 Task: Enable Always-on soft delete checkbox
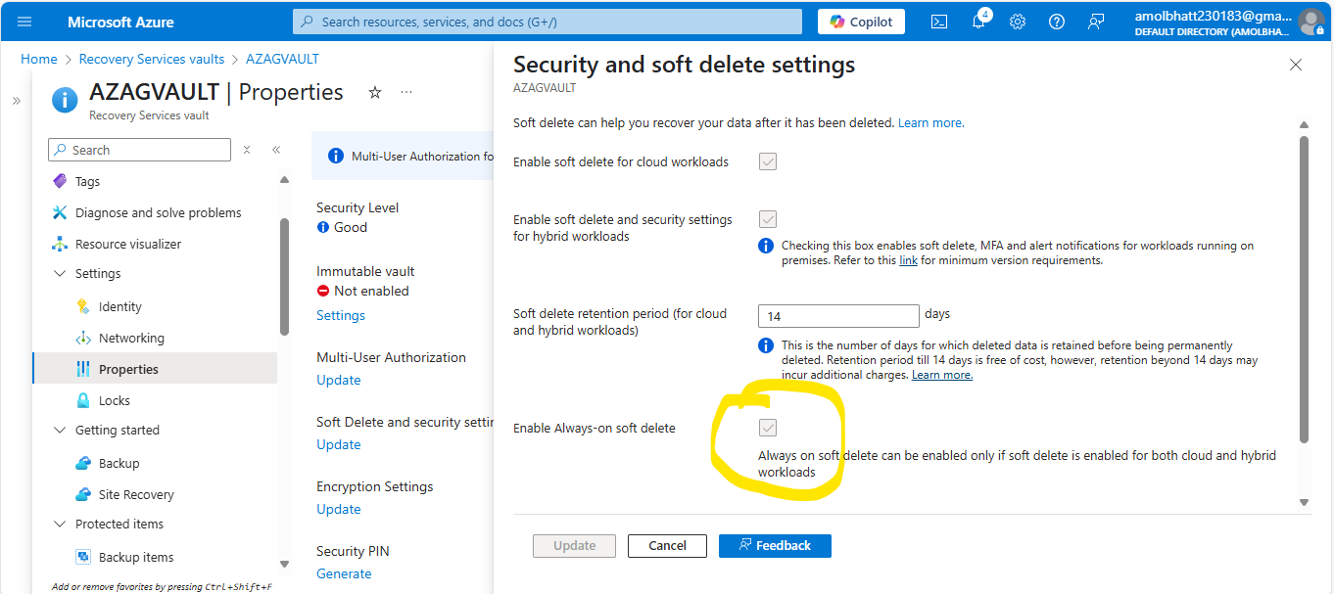(768, 427)
